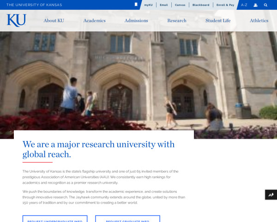The image size is (277, 222).
Task: Go to Athletics in navigation
Action: tap(259, 21)
